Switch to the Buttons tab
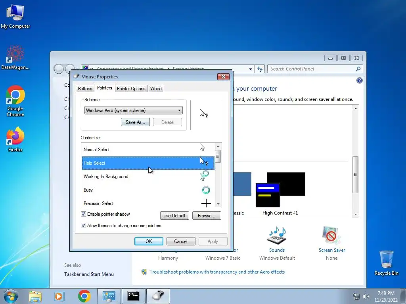 [85, 89]
